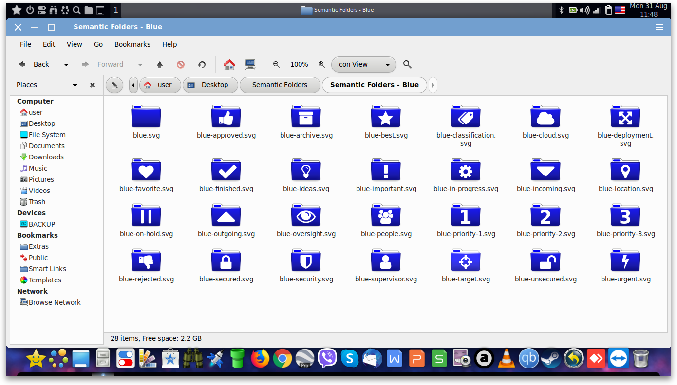Open the Forward history dropdown arrow
The image size is (677, 385).
(140, 64)
